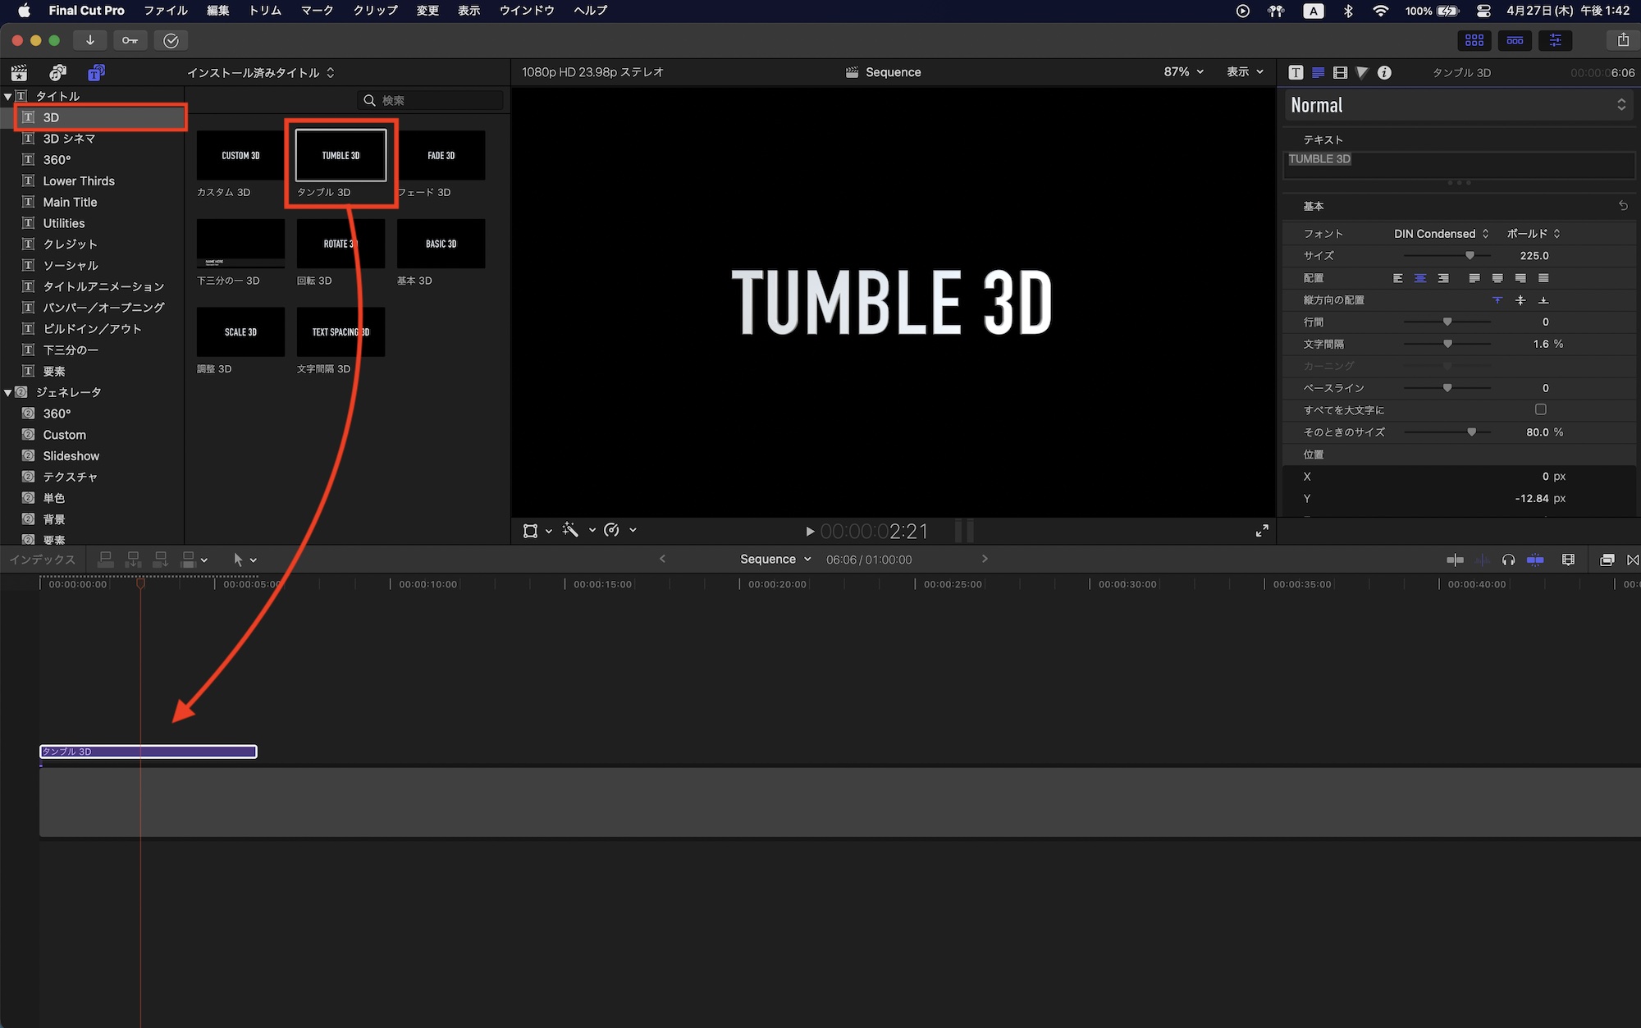Open the Normal text style dropdown
1641x1028 pixels.
coord(1457,105)
